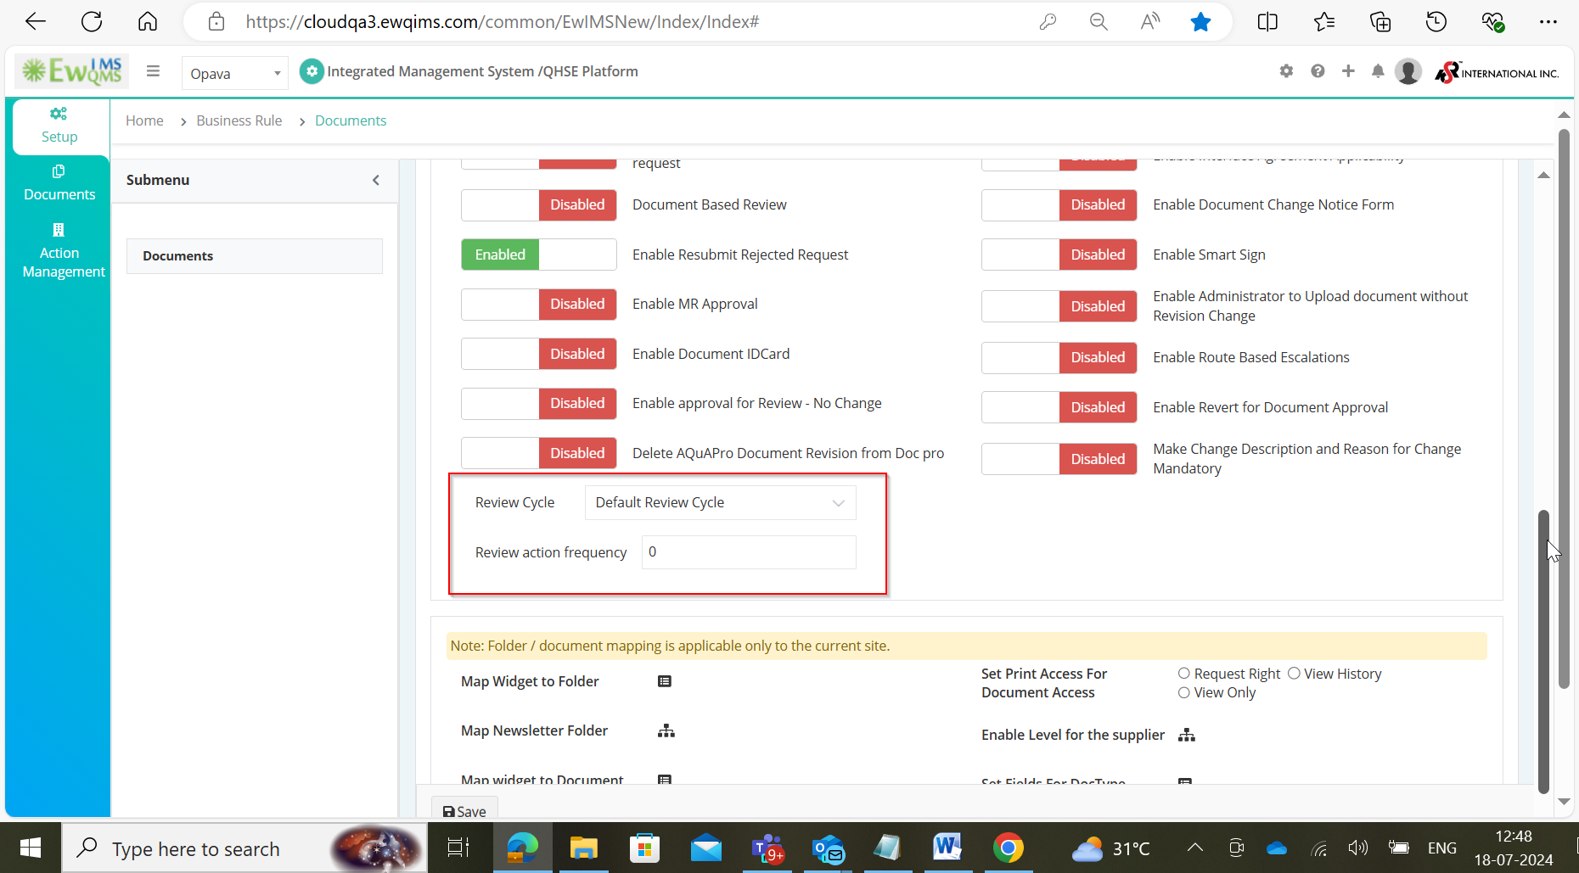
Task: Open the settings gear icon in header
Action: (x=1286, y=71)
